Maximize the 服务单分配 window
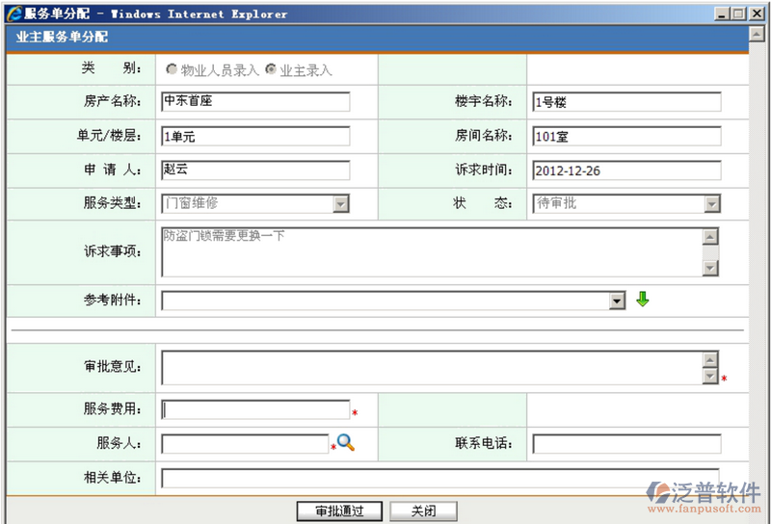This screenshot has width=771, height=524. coord(738,13)
